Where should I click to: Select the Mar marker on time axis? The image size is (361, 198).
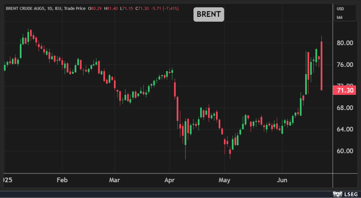114,180
